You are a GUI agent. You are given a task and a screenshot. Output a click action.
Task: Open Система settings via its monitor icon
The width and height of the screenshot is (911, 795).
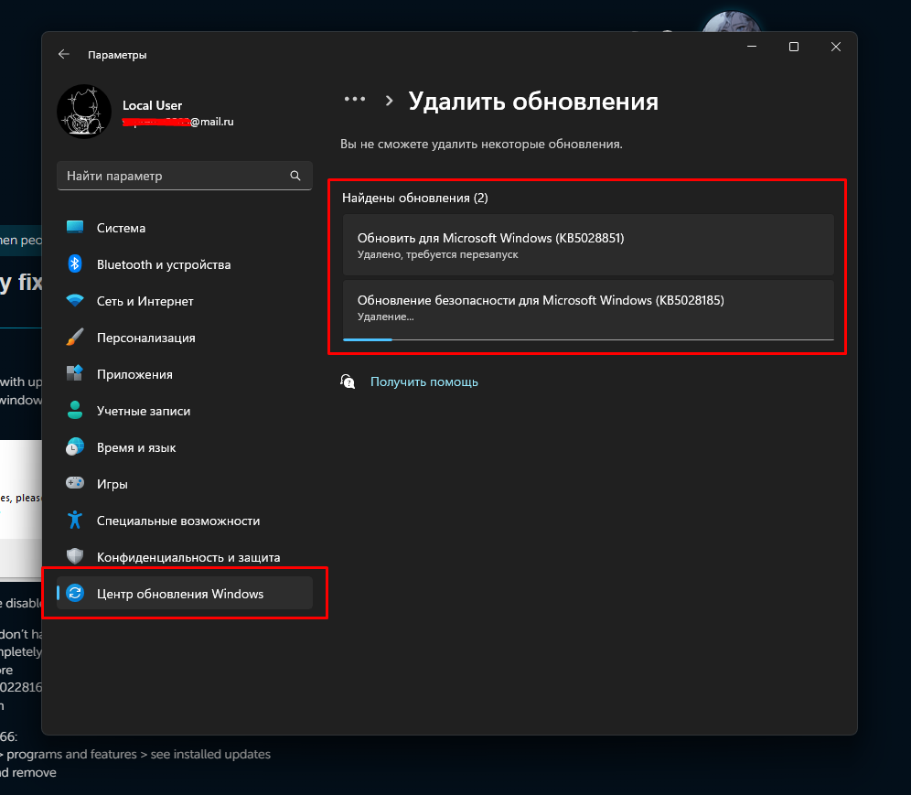click(75, 228)
